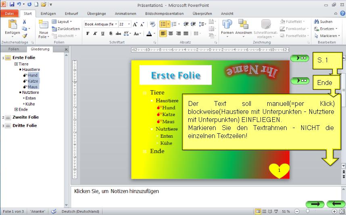Click the green right-arrow next button
The image size is (346, 215).
pos(315,204)
